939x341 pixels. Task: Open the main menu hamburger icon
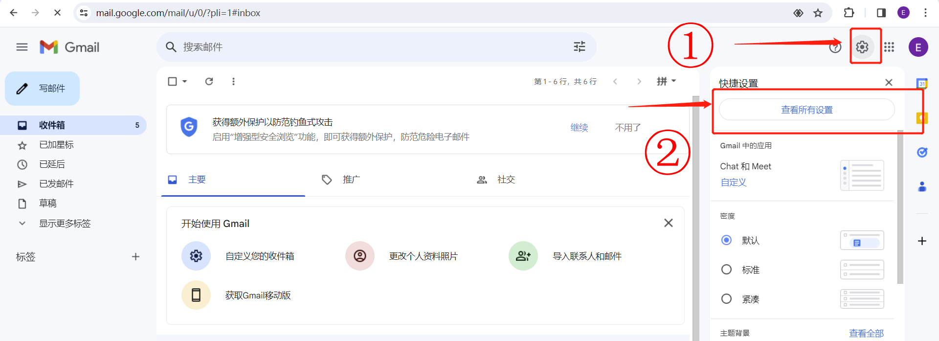22,47
